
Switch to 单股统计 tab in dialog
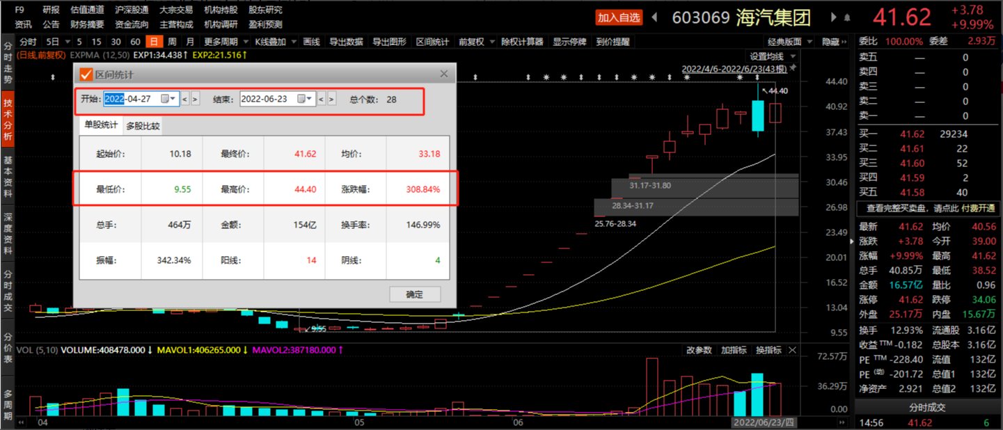tap(101, 125)
